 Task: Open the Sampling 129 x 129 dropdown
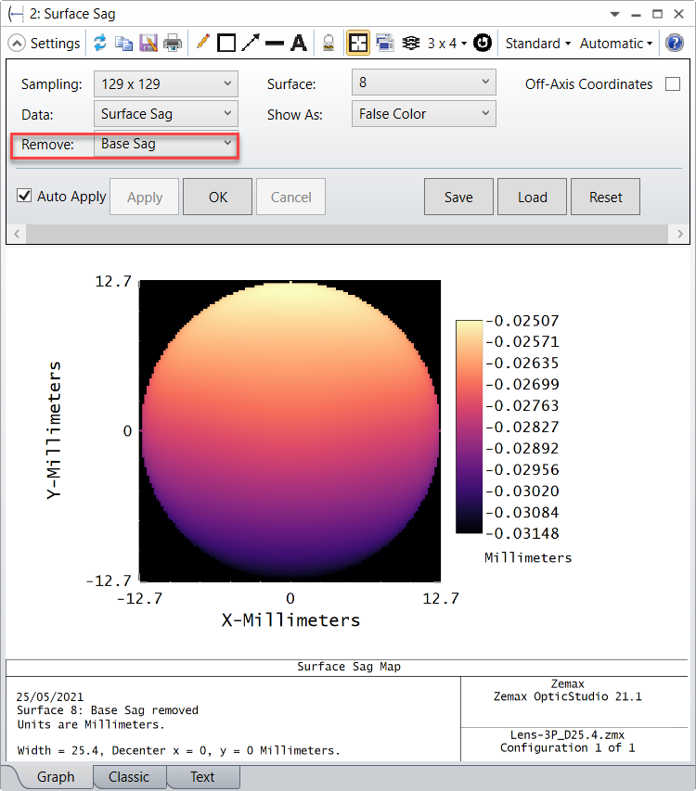point(166,83)
